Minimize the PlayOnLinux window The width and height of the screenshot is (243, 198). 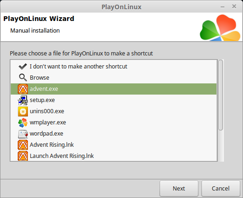[x=223, y=7]
